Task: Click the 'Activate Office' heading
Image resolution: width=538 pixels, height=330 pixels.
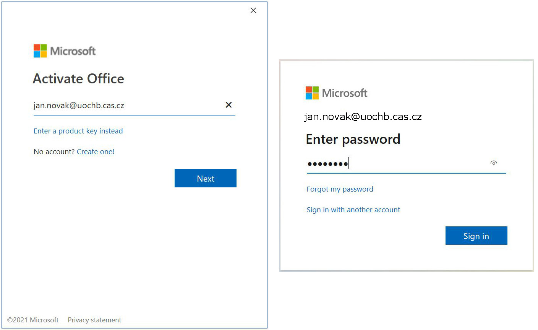Action: click(79, 79)
